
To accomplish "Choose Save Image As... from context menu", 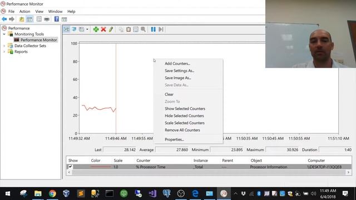I will [x=178, y=78].
